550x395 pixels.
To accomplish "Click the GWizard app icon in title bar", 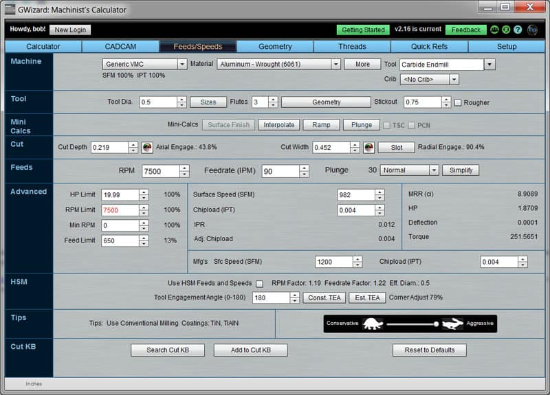I will coord(10,10).
